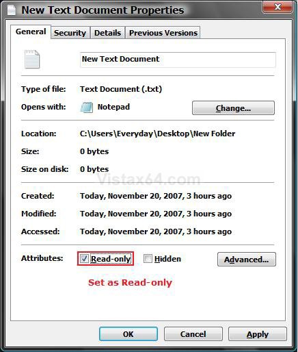Click the Modified date value

point(156,214)
